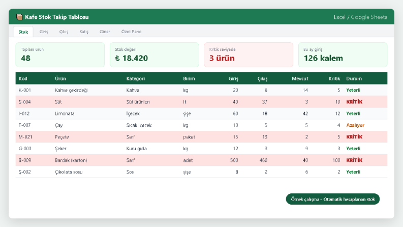Viewport: 403px width, 227px height.
Task: Click the Örnek çalışma pill button
Action: coord(332,199)
